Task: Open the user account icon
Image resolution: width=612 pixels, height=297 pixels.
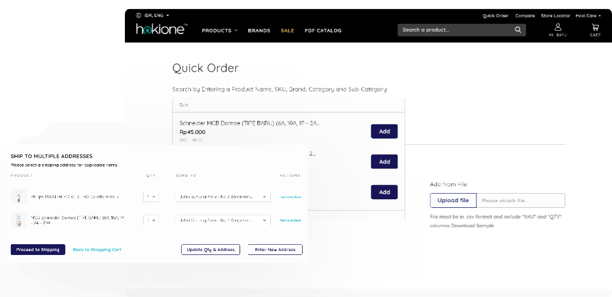Action: tap(558, 27)
